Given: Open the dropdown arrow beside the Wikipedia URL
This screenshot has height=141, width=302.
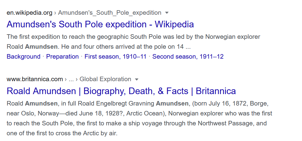Looking at the screenshot, I should coord(167,13).
